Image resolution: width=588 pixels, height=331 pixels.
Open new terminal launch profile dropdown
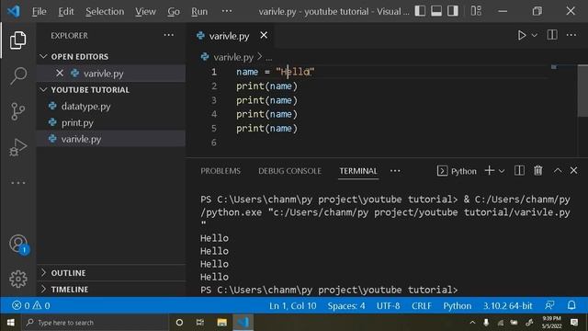tap(502, 171)
